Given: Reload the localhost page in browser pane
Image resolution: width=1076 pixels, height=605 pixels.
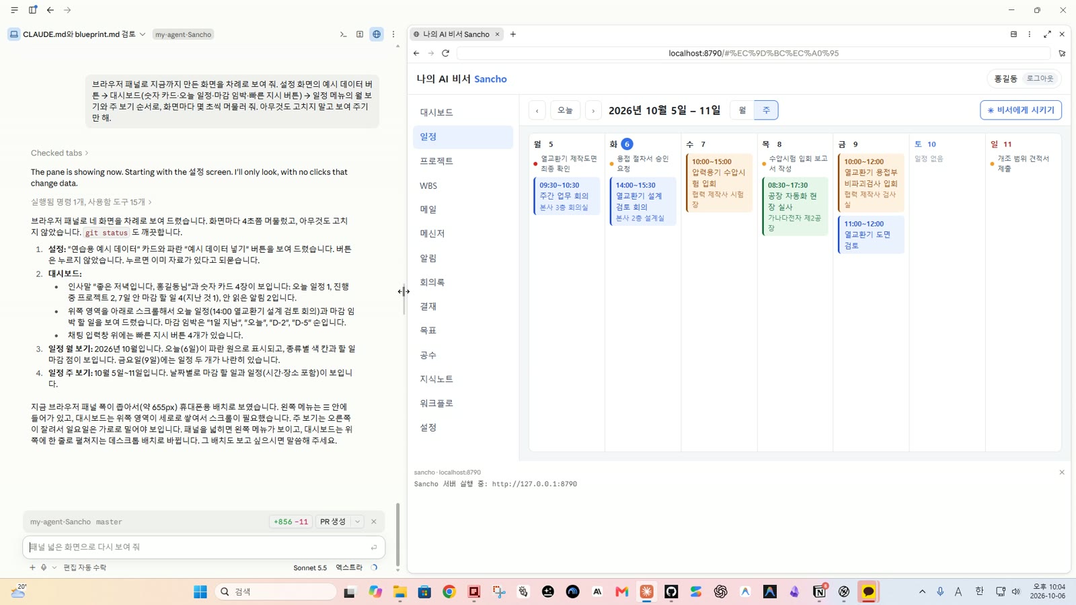Looking at the screenshot, I should click(x=445, y=53).
